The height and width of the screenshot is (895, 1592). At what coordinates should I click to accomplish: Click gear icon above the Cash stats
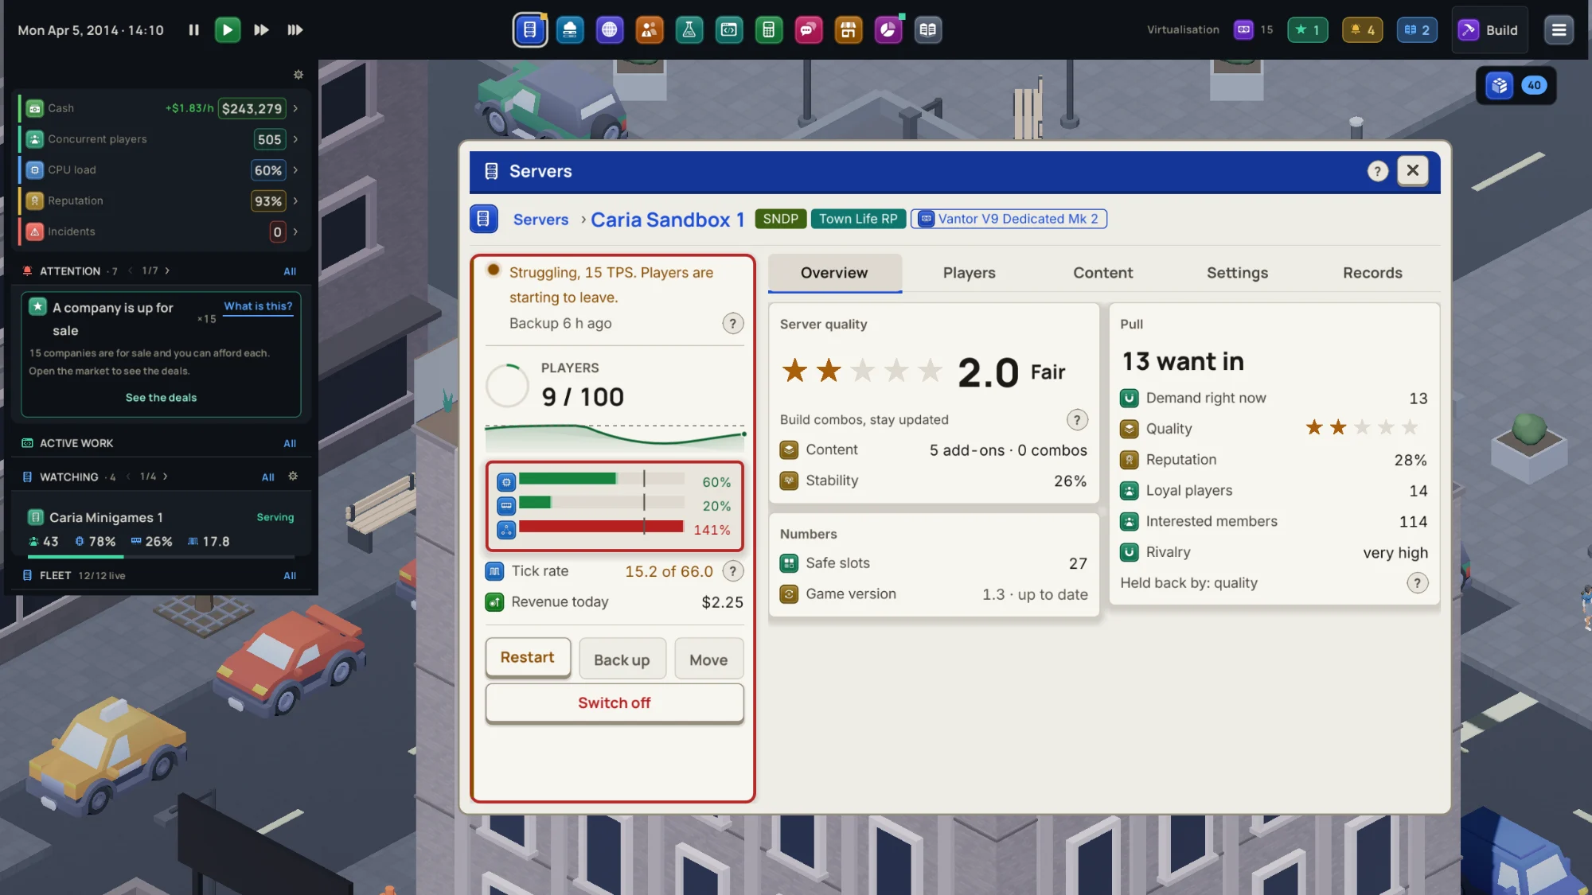(x=298, y=75)
